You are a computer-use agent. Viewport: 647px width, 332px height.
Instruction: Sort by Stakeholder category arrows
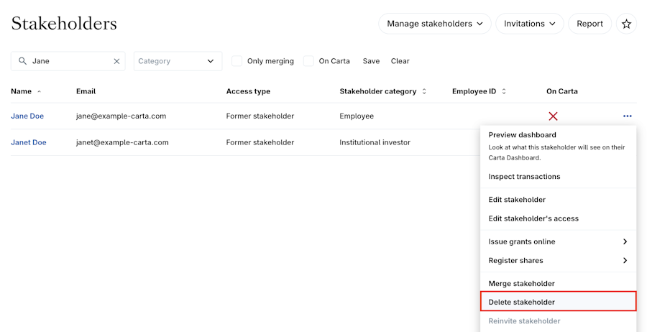coord(424,92)
